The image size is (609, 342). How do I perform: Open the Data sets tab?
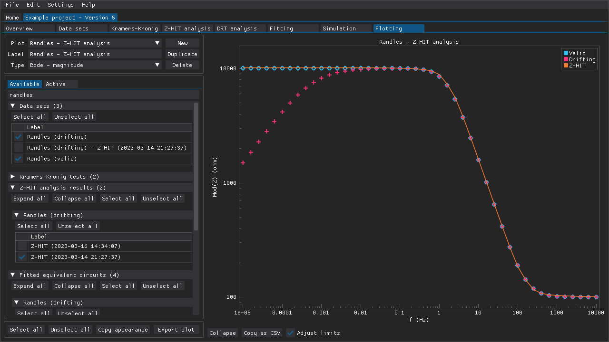[x=82, y=28]
